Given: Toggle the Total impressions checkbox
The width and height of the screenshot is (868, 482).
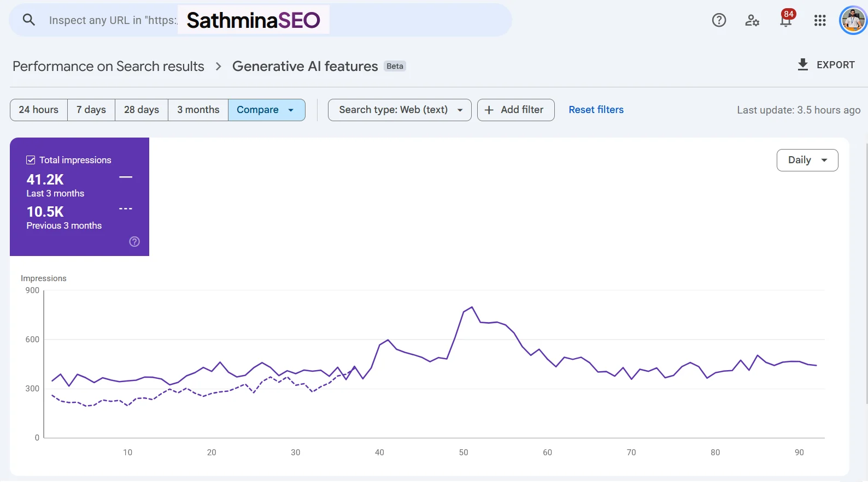Looking at the screenshot, I should (x=31, y=160).
